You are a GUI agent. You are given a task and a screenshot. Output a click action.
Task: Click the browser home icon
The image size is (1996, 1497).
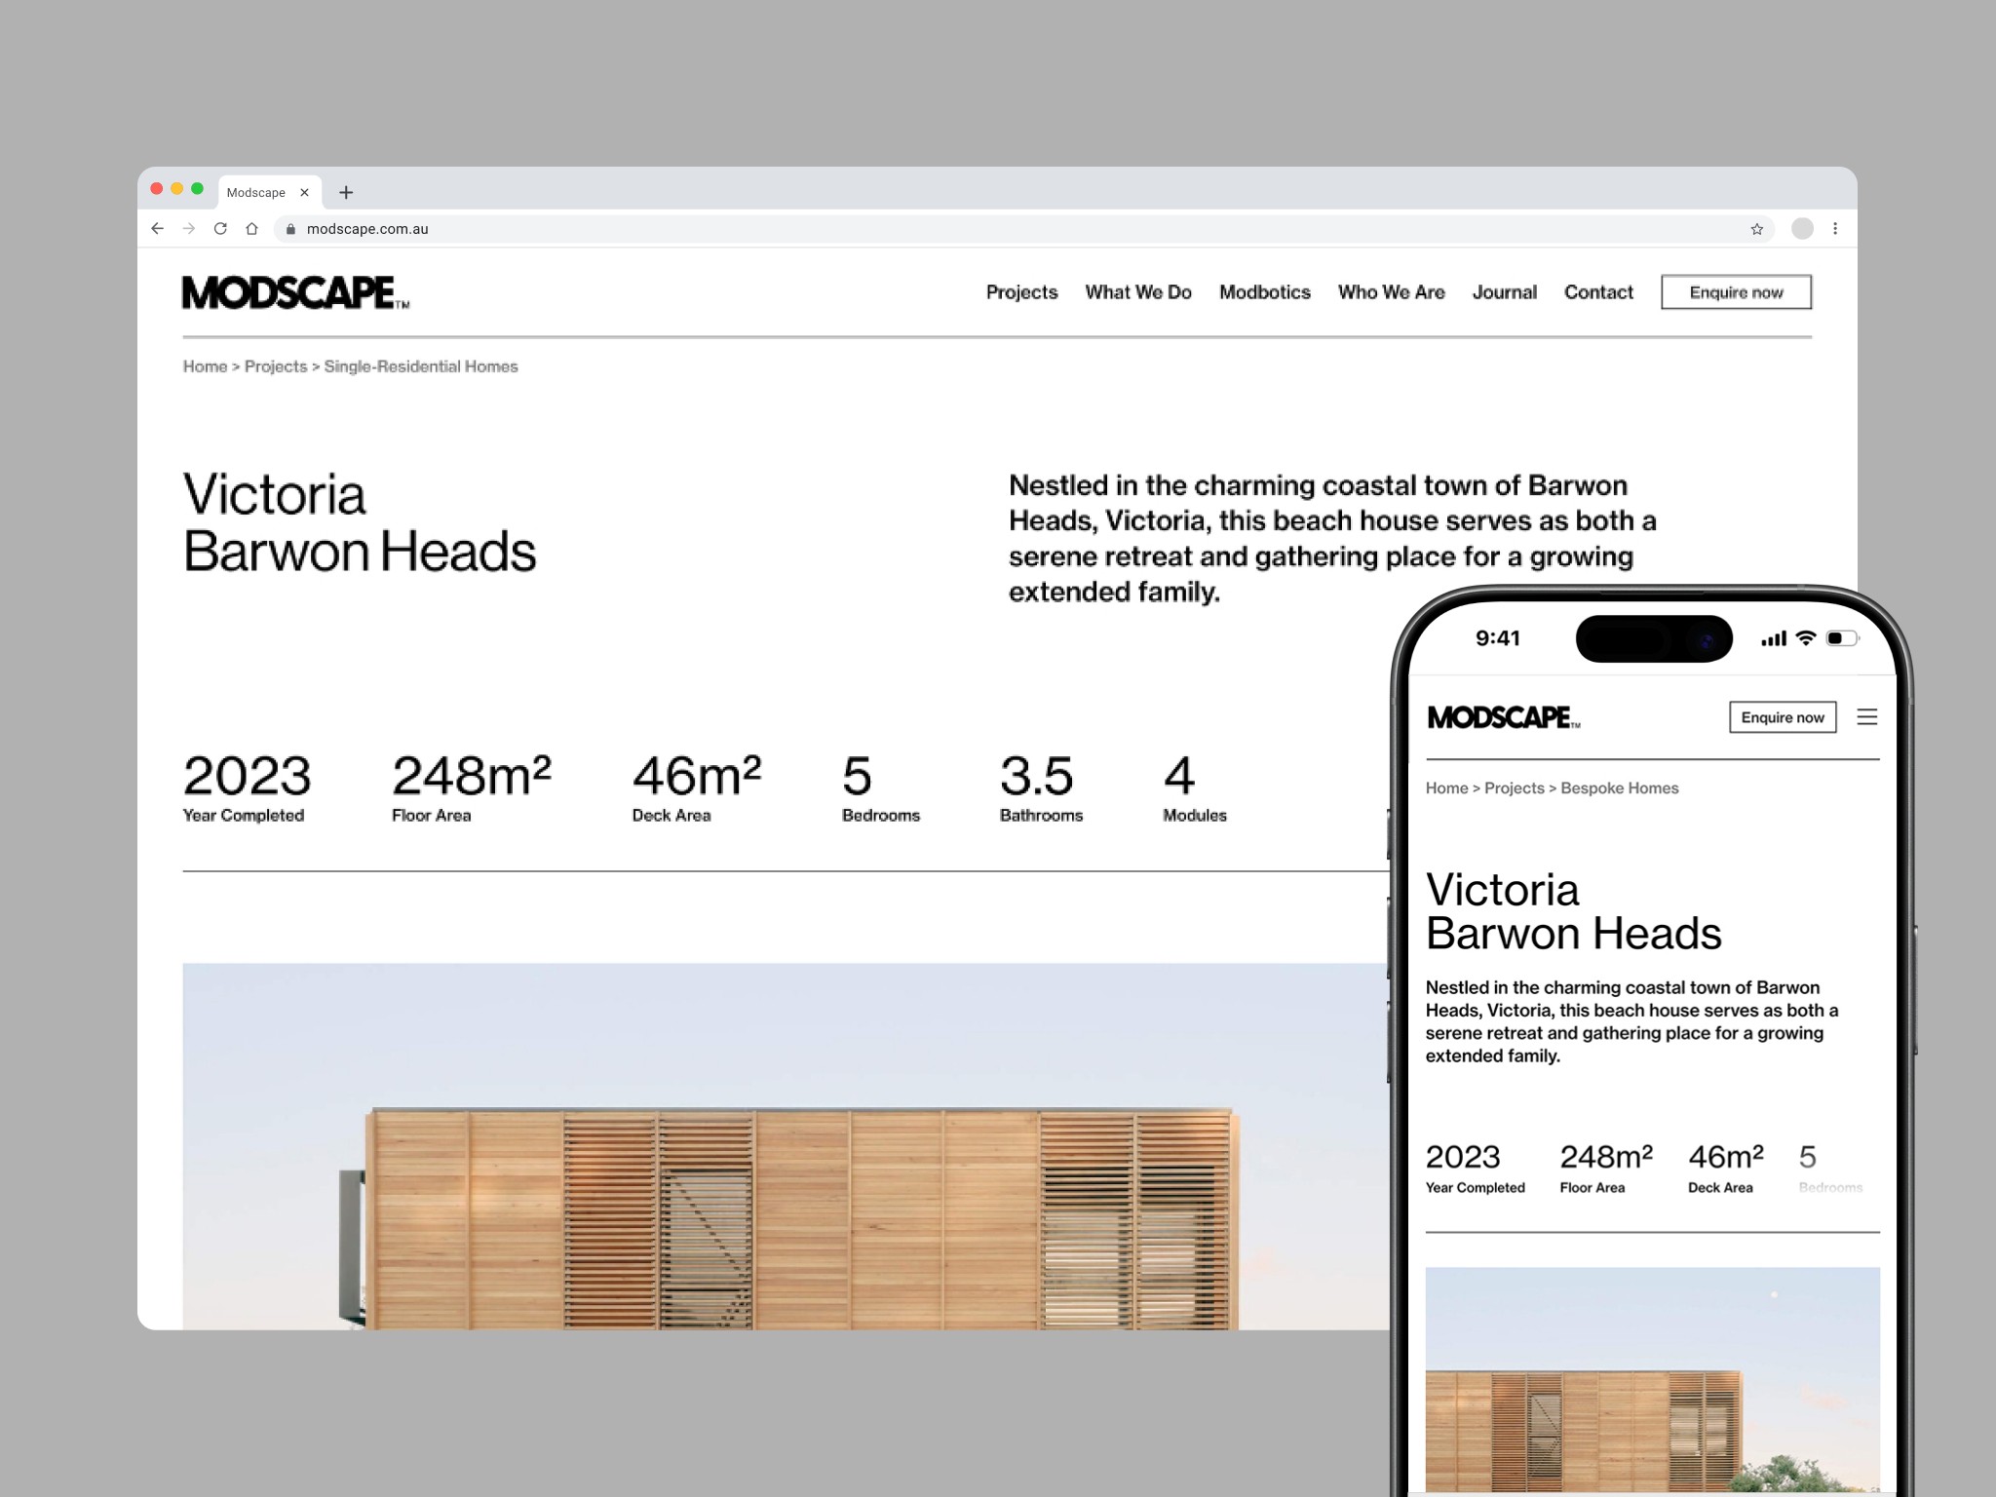click(x=251, y=229)
